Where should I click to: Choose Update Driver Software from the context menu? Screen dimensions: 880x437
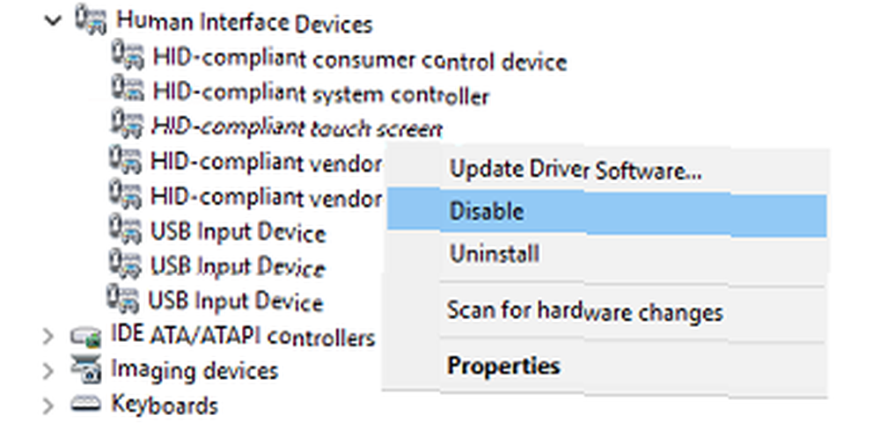(606, 169)
